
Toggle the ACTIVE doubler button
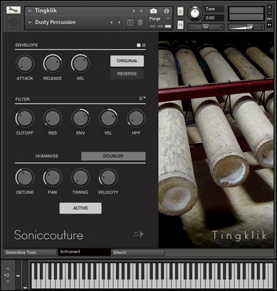[x=80, y=208]
